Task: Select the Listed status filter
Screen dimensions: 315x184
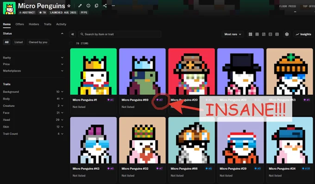Action: (x=19, y=42)
